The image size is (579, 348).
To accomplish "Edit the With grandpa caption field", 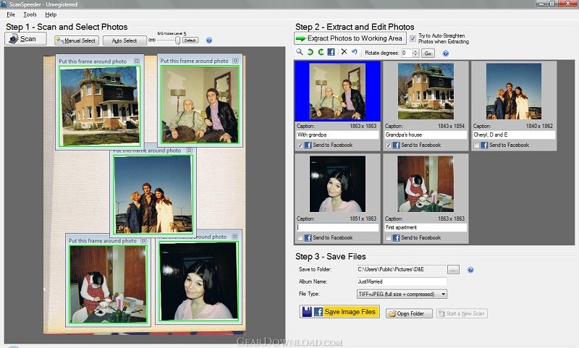I will coord(337,135).
